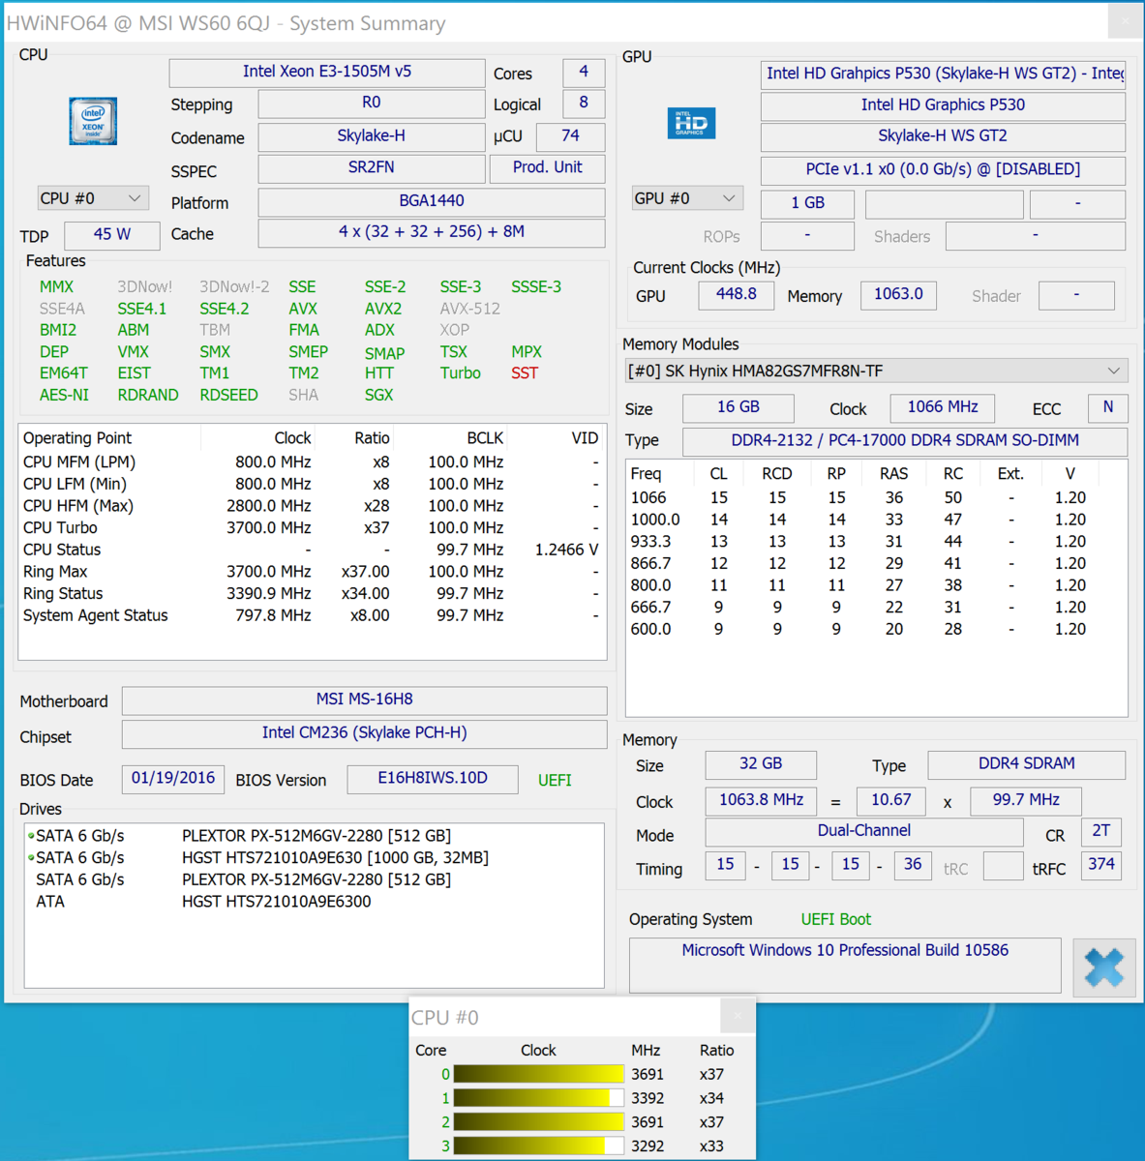This screenshot has width=1145, height=1161.
Task: Click the Prod. Unit field
Action: (548, 167)
